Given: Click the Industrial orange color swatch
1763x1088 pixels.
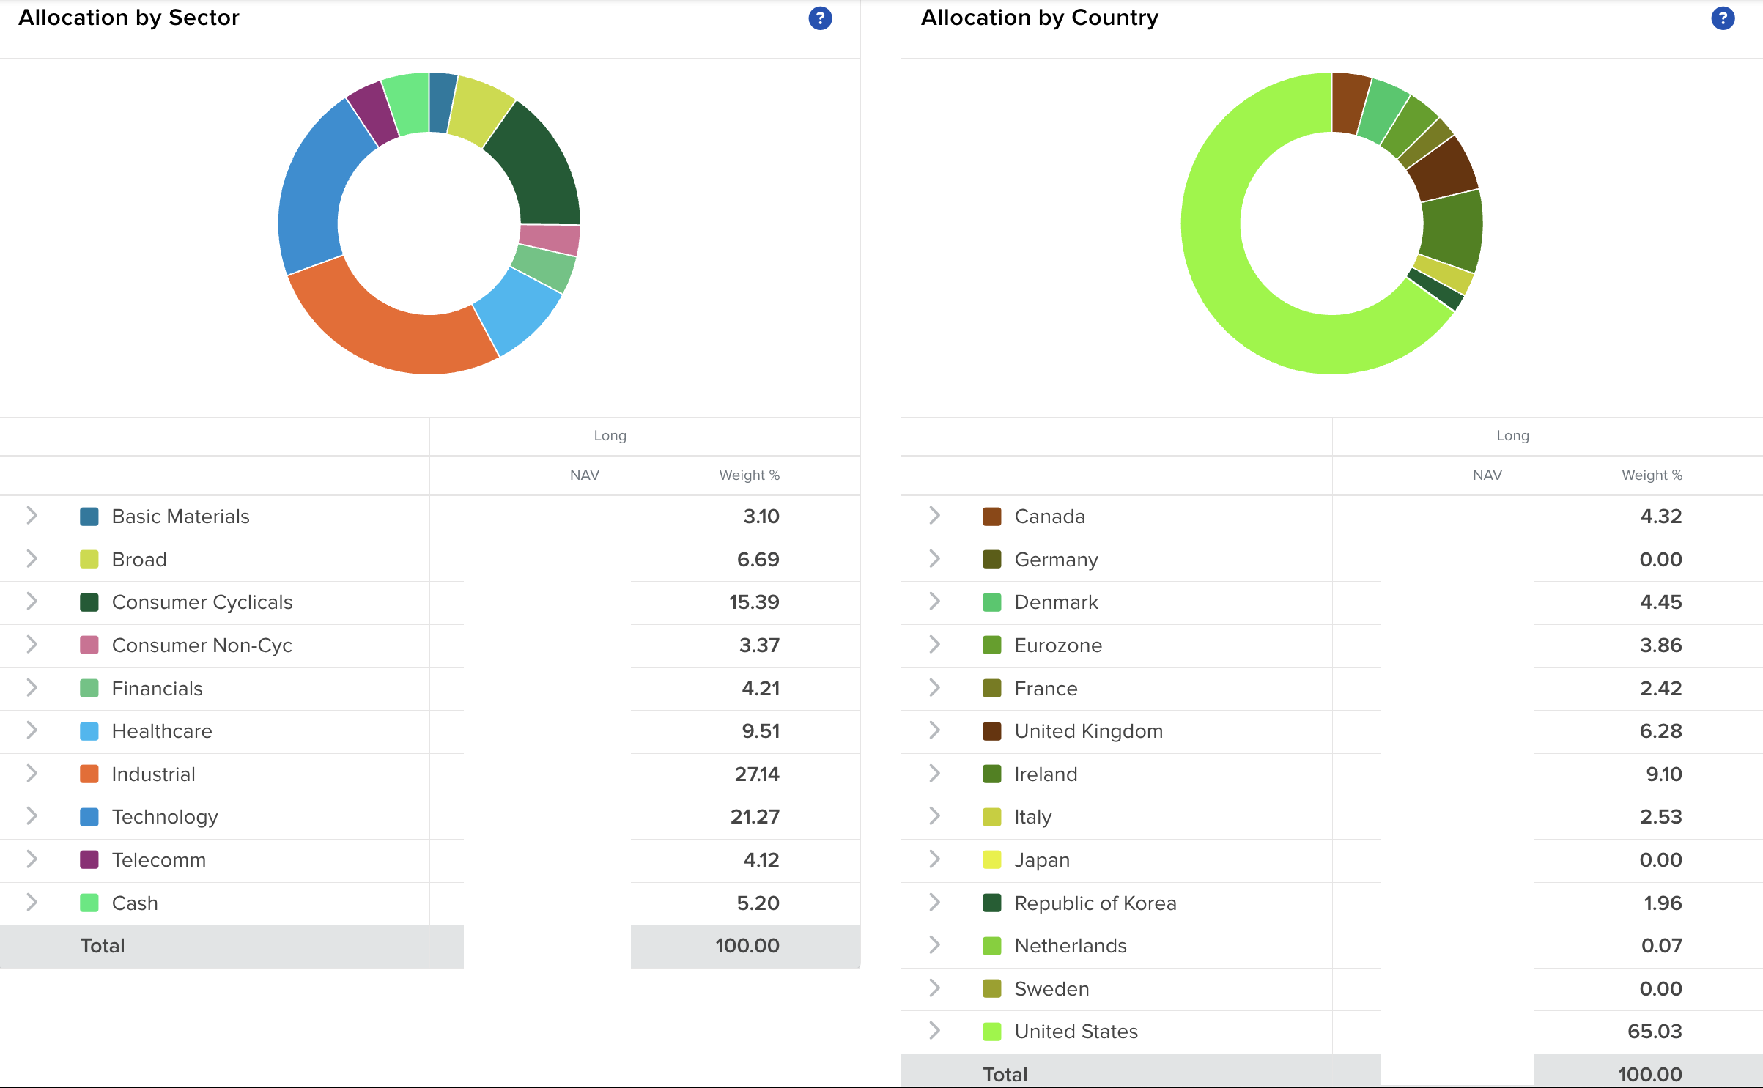Looking at the screenshot, I should 89,774.
